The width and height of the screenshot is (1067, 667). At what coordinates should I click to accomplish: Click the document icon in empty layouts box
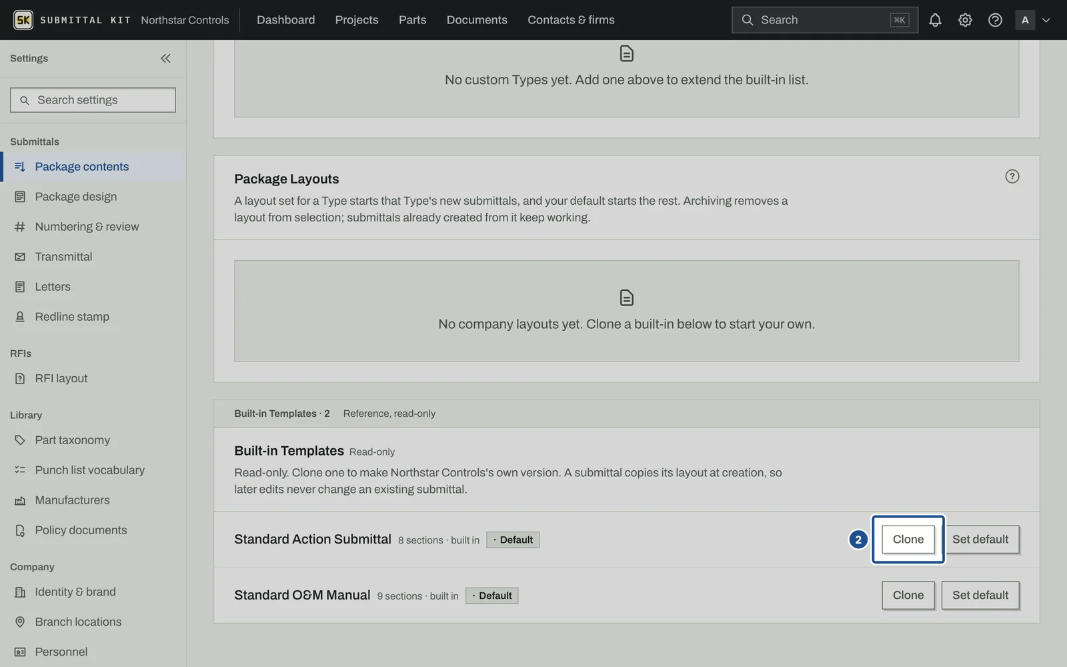click(626, 297)
